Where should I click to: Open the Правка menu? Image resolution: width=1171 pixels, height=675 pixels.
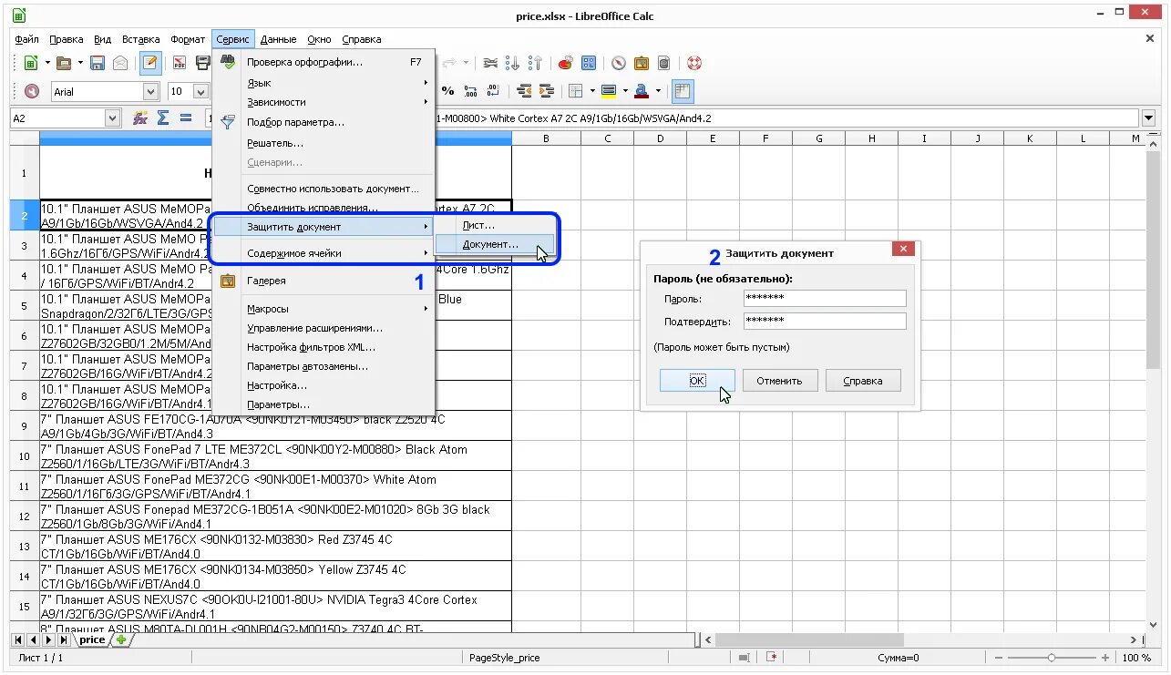click(67, 39)
